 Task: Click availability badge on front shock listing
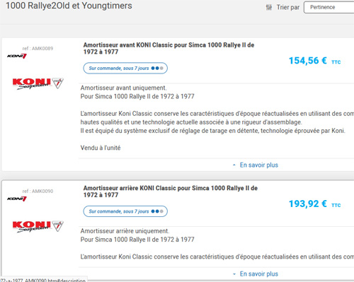click(x=125, y=69)
